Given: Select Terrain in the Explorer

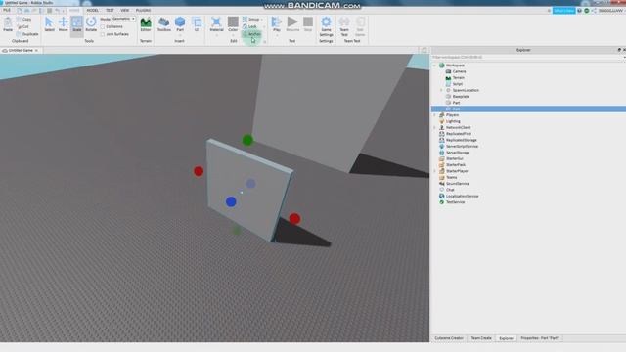Looking at the screenshot, I should [x=458, y=78].
